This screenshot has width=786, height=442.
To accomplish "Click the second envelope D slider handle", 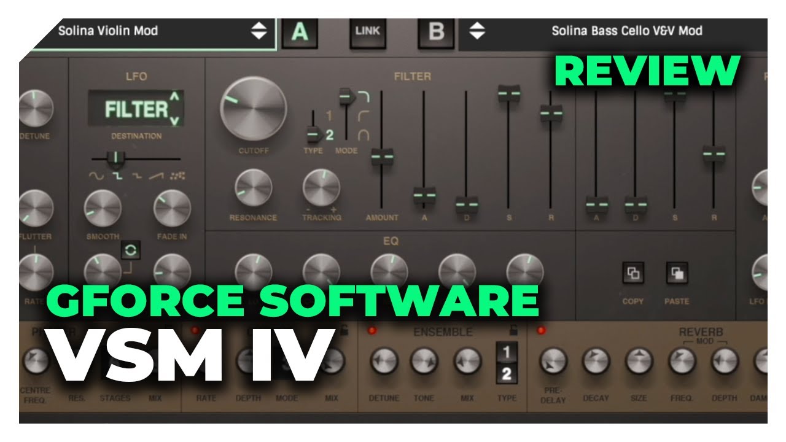I will pyautogui.click(x=636, y=204).
